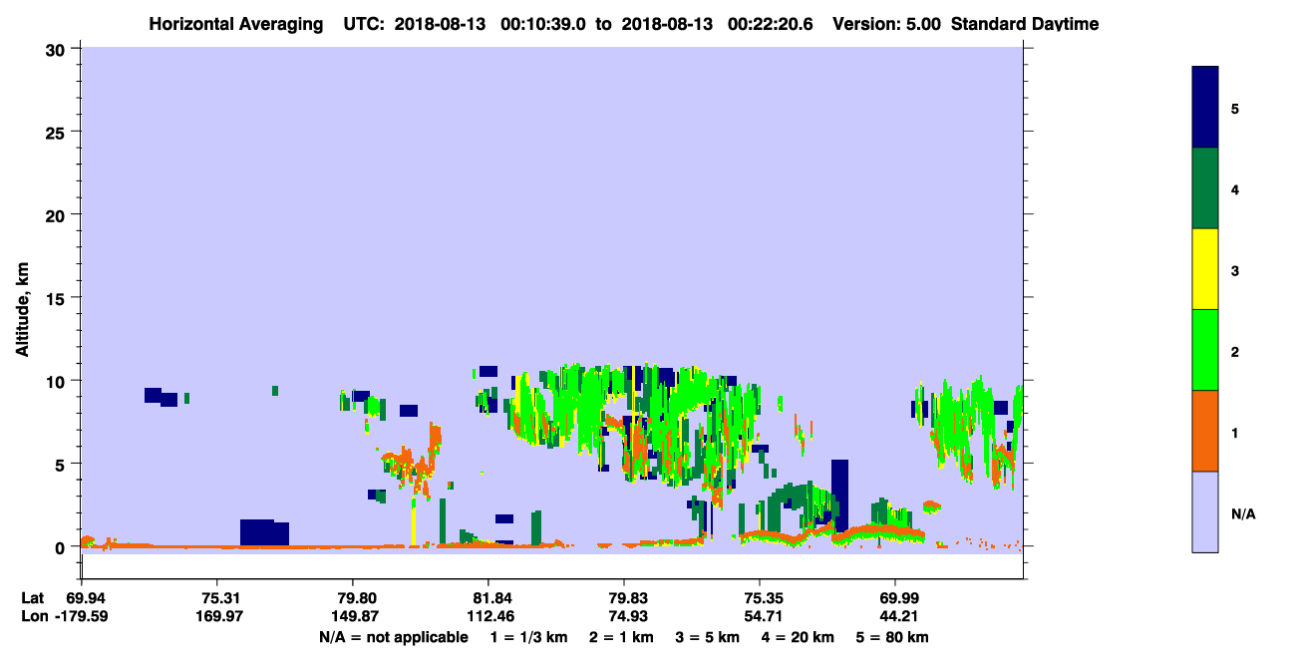Viewport: 1296px width, 665px height.
Task: Click the 0 km altitude tick label
Action: [62, 546]
